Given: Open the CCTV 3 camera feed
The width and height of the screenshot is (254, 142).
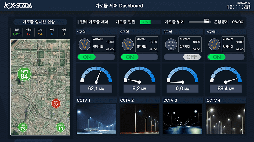Looking at the screenshot, I should pyautogui.click(x=183, y=119).
